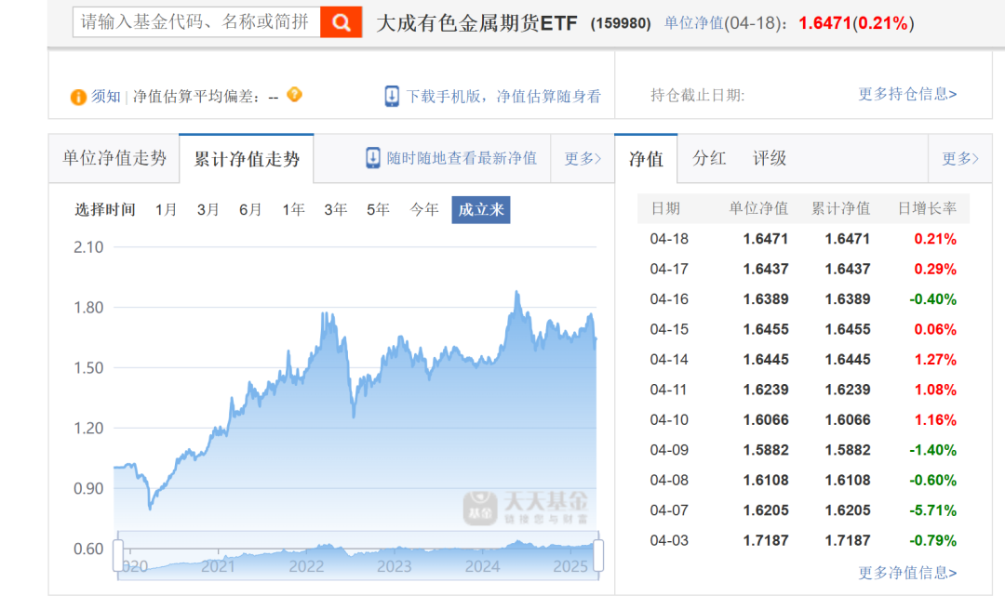Click the fund code search input field

196,22
